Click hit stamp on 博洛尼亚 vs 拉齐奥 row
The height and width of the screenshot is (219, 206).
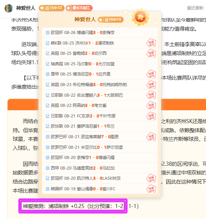151,74
